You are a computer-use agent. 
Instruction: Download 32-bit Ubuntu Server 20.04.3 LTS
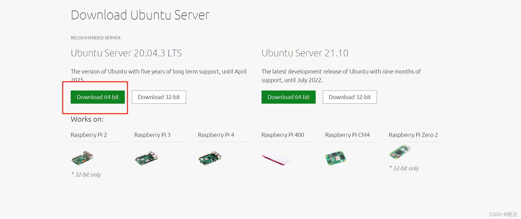[159, 97]
